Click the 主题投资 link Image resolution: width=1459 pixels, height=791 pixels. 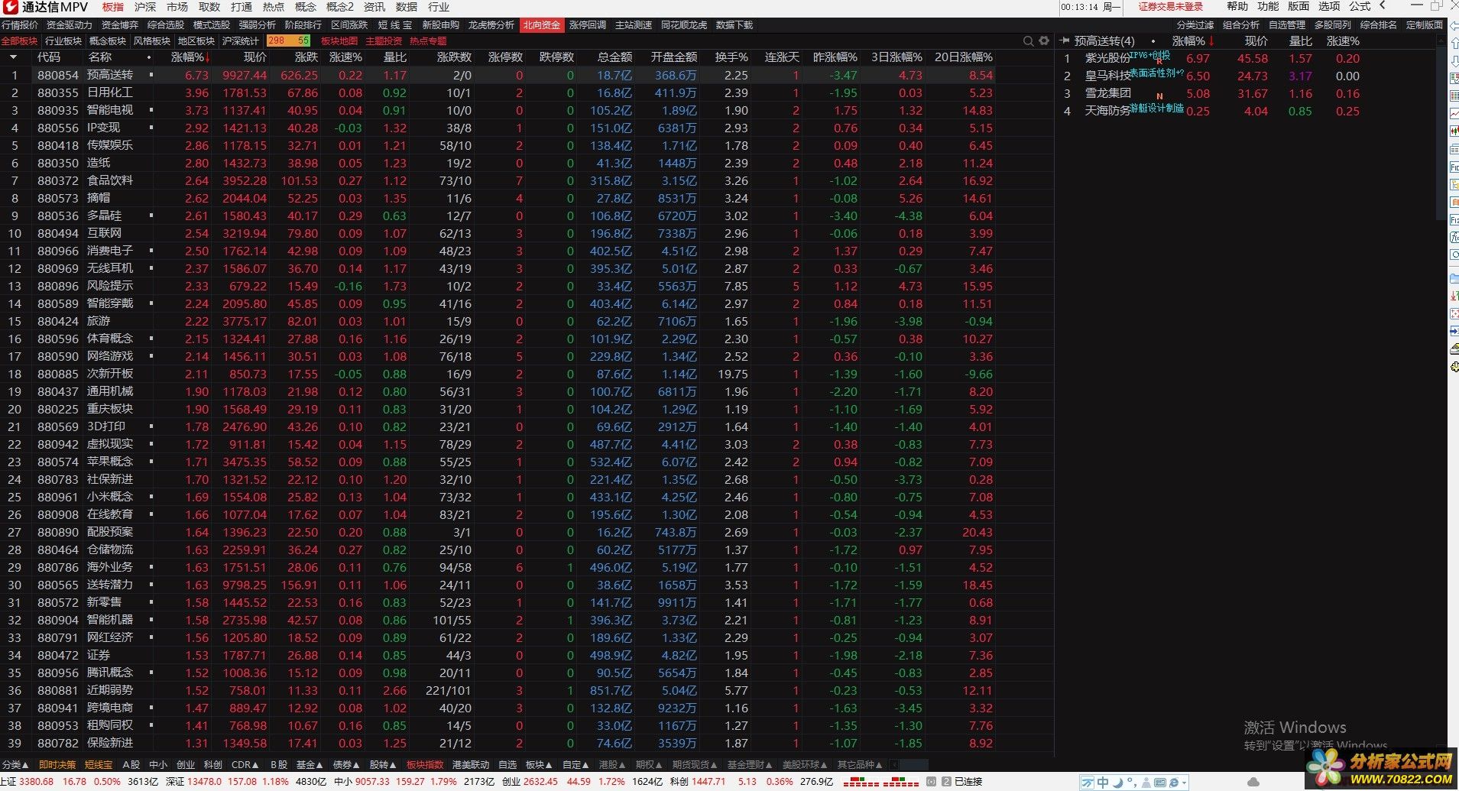tap(384, 41)
